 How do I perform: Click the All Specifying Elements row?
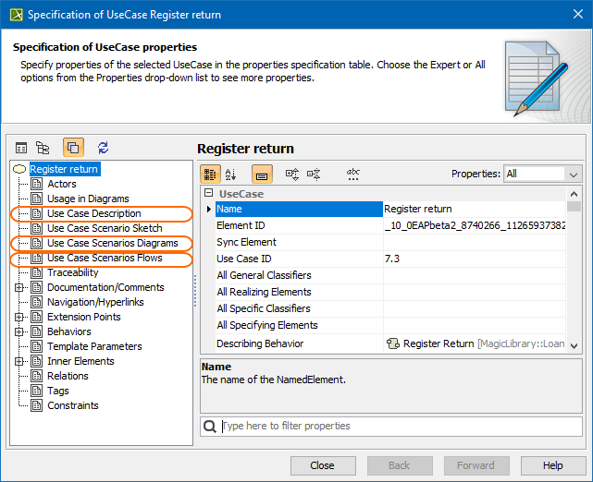click(390, 325)
